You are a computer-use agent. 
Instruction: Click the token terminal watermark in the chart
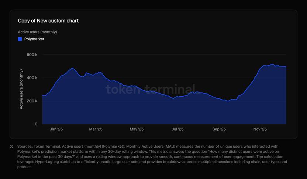(150, 89)
